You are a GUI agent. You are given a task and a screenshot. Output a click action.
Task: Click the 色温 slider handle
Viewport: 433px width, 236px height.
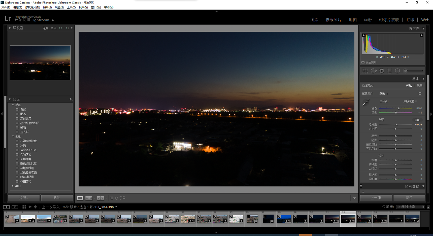399,108
